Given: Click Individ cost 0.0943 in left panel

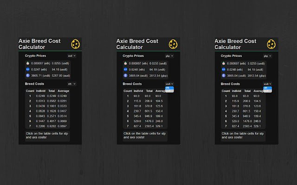Looking at the screenshot, I should 40,116.
